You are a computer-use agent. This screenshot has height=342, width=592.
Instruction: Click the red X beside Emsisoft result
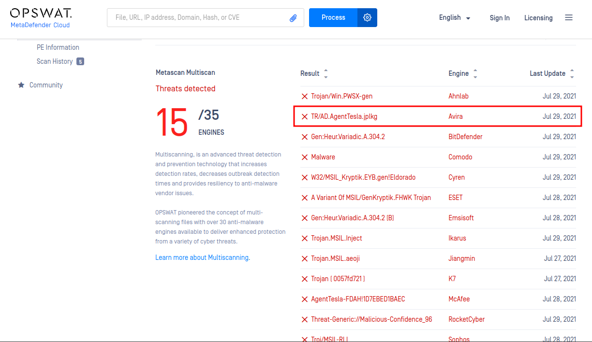click(x=305, y=218)
